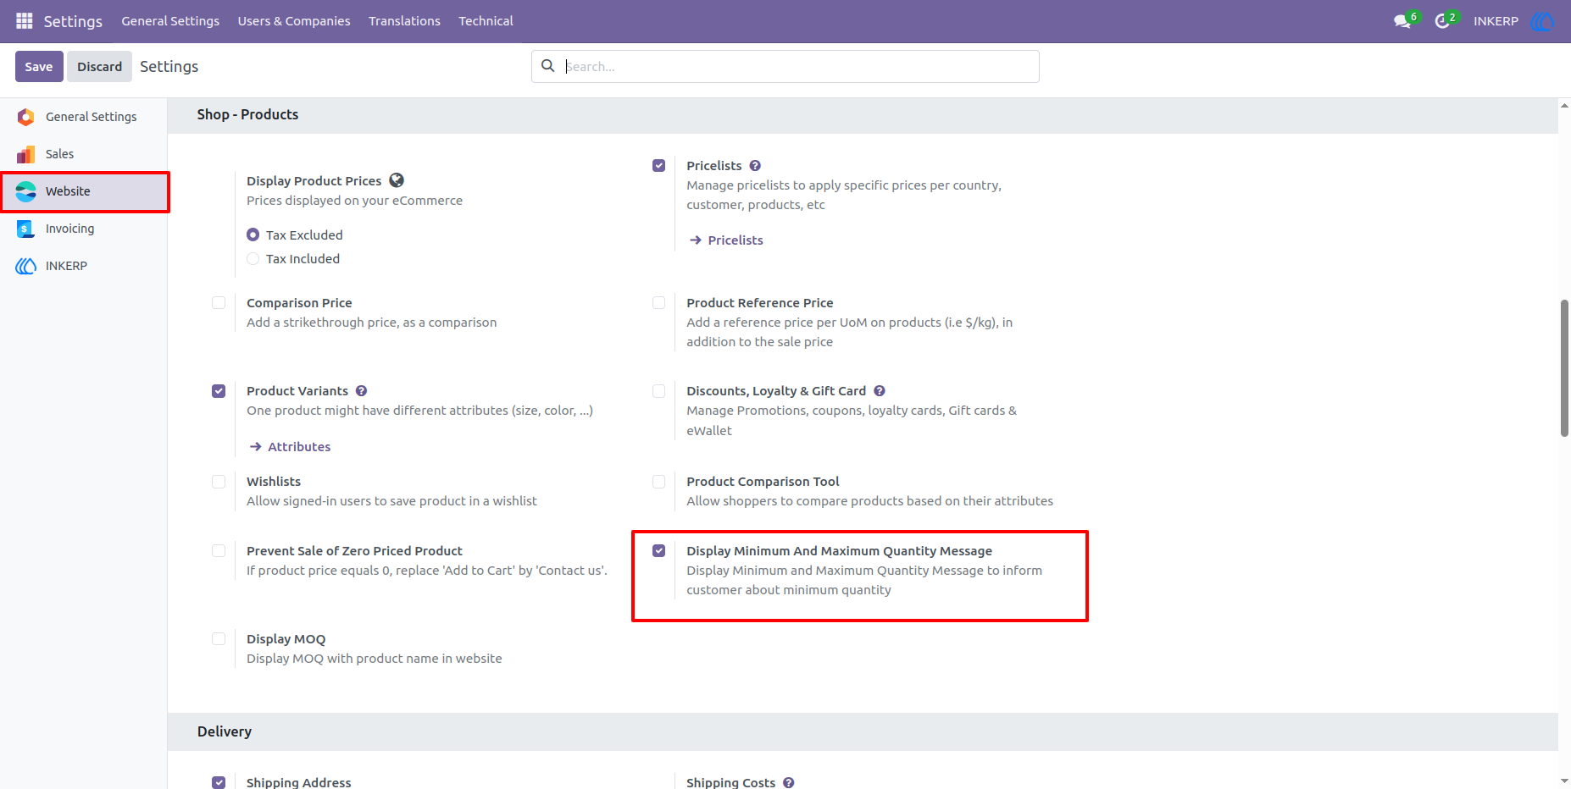Uncheck the Shipping Address checkbox
1571x789 pixels.
(219, 783)
